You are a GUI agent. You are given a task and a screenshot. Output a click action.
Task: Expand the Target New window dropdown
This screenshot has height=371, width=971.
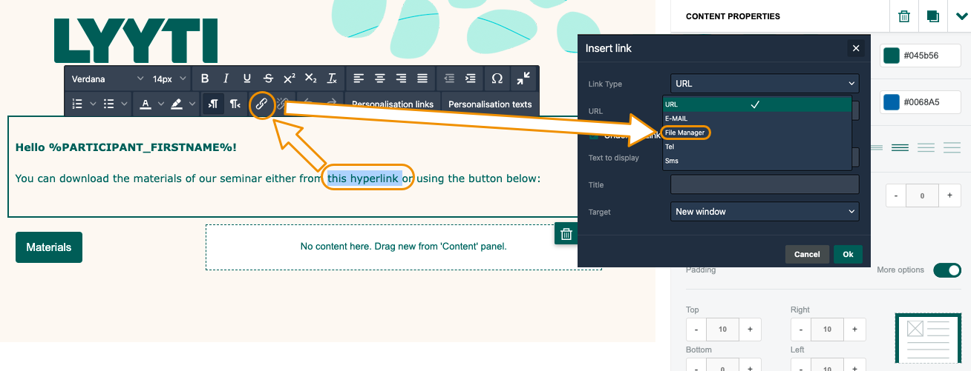(x=764, y=212)
